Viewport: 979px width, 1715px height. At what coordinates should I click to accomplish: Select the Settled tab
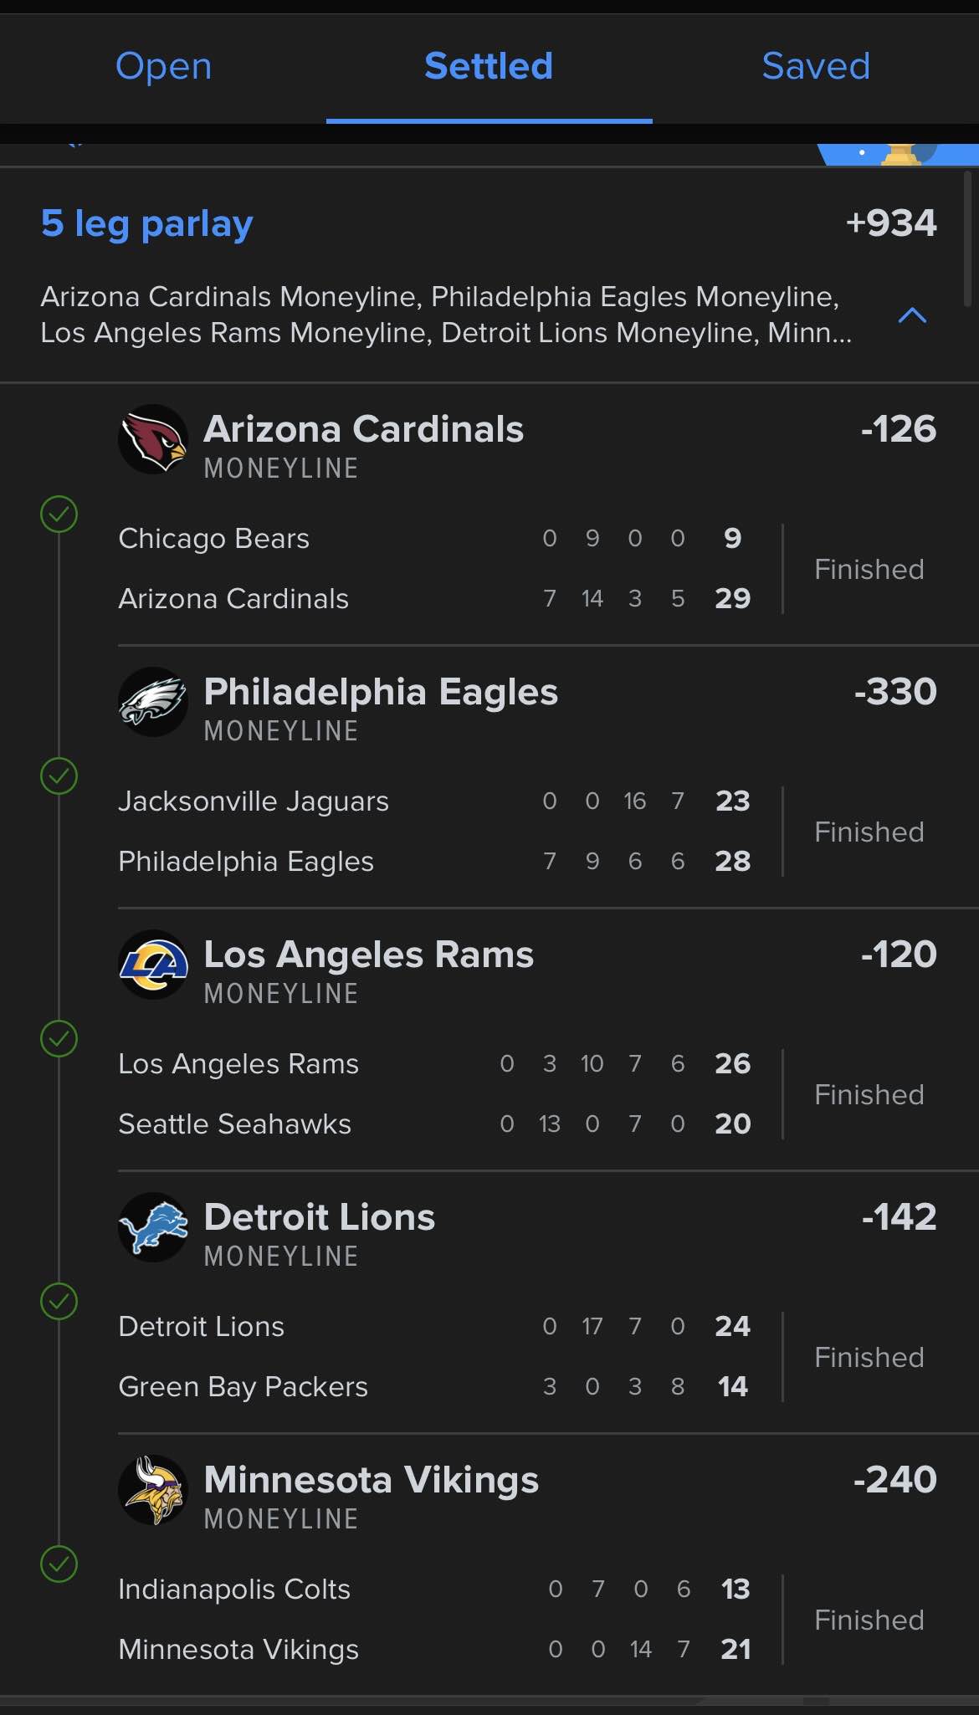489,66
